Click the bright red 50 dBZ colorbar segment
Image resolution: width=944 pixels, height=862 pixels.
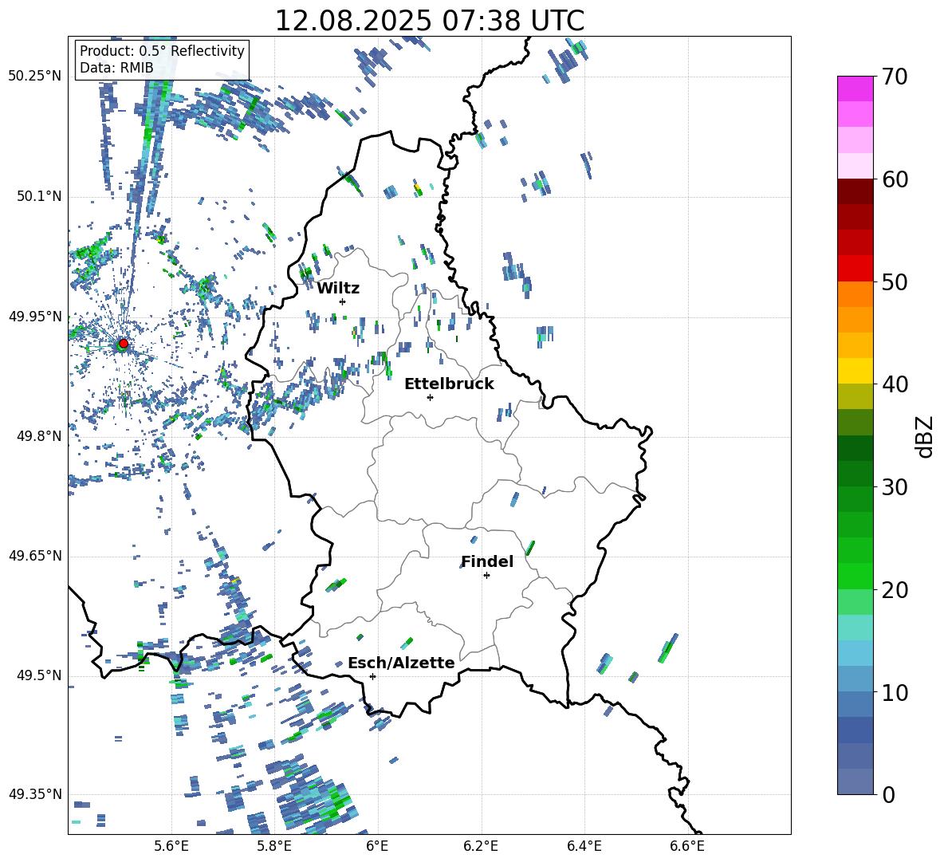[855, 269]
